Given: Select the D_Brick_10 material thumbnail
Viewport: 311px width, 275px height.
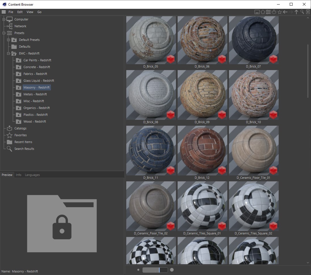Looking at the screenshot, I should click(254, 95).
